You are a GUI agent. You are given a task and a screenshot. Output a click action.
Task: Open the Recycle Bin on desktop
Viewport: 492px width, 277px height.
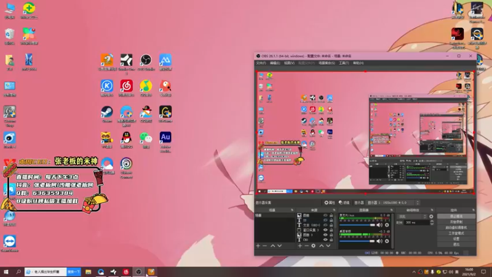pyautogui.click(x=10, y=36)
